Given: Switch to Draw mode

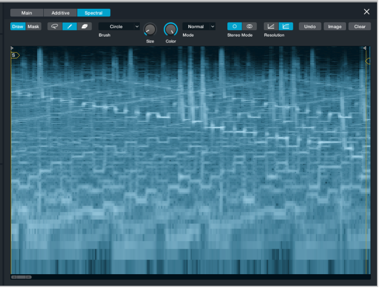Looking at the screenshot, I should click(x=18, y=27).
